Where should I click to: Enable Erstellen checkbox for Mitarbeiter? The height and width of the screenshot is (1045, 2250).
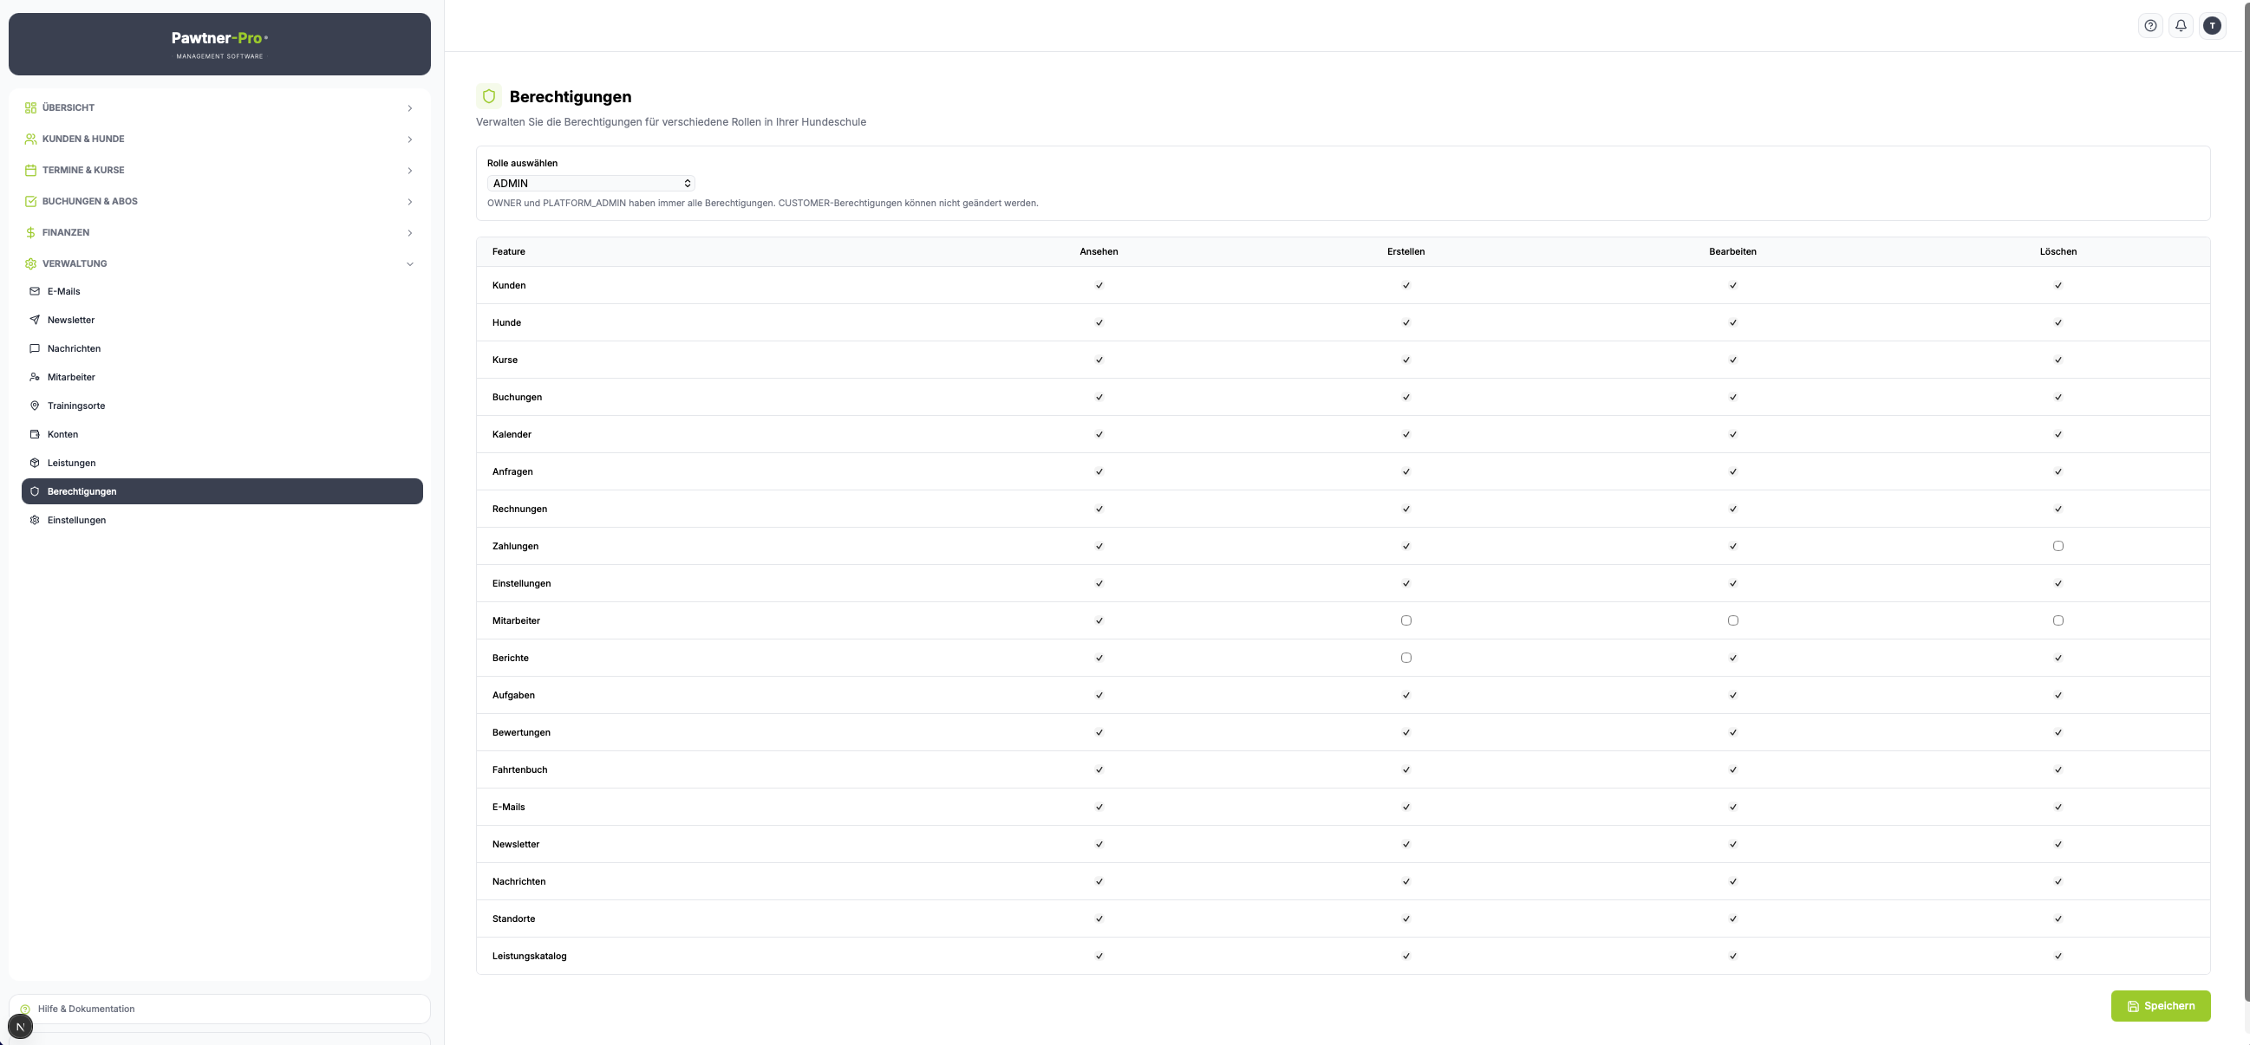pyautogui.click(x=1405, y=620)
